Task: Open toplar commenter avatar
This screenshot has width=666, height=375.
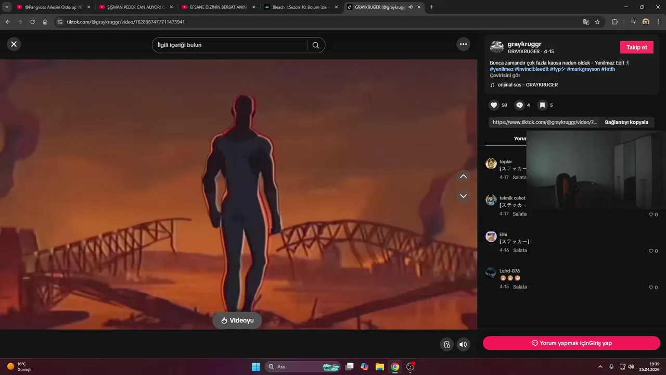Action: click(491, 164)
